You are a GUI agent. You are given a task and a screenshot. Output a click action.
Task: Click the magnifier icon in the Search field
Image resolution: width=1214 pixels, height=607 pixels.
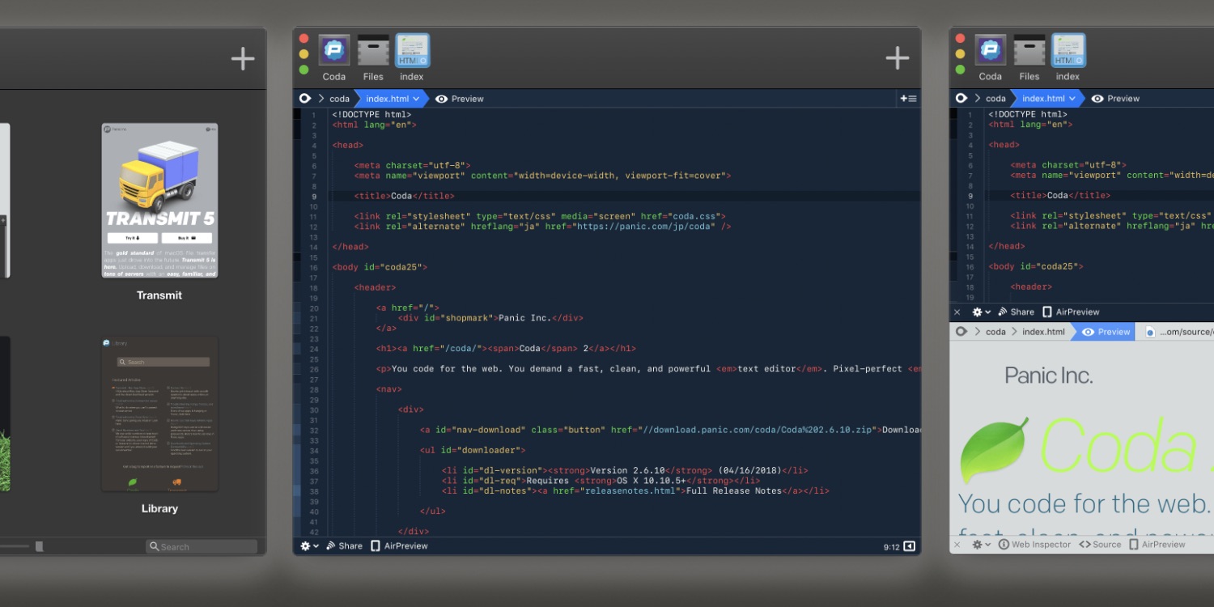point(154,547)
